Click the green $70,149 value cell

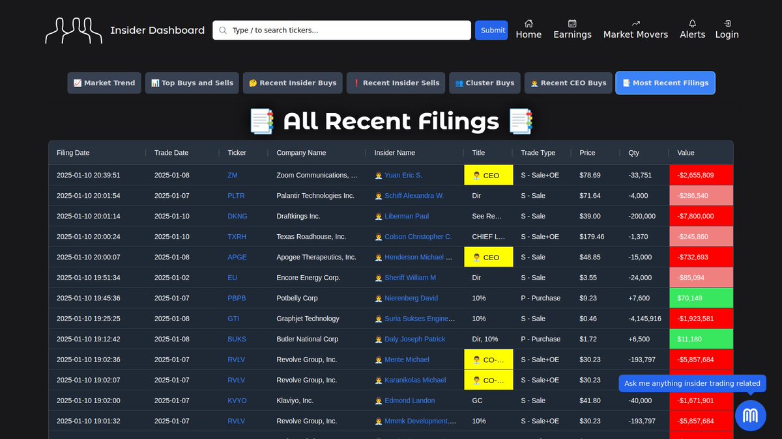point(701,299)
